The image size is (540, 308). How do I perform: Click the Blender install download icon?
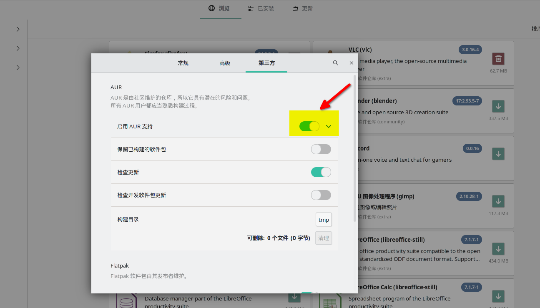click(498, 106)
